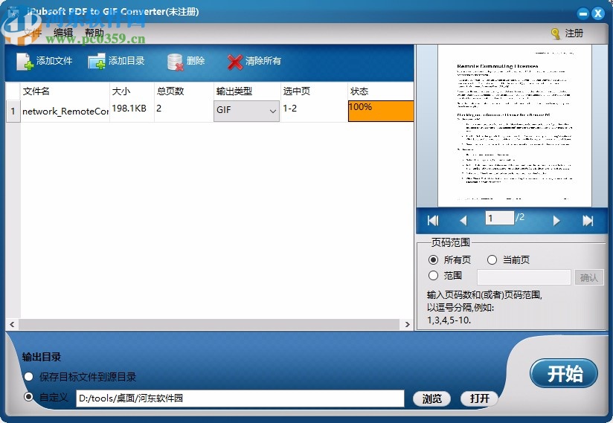
Task: Click the Start (开始) conversion button
Action: coord(564,373)
